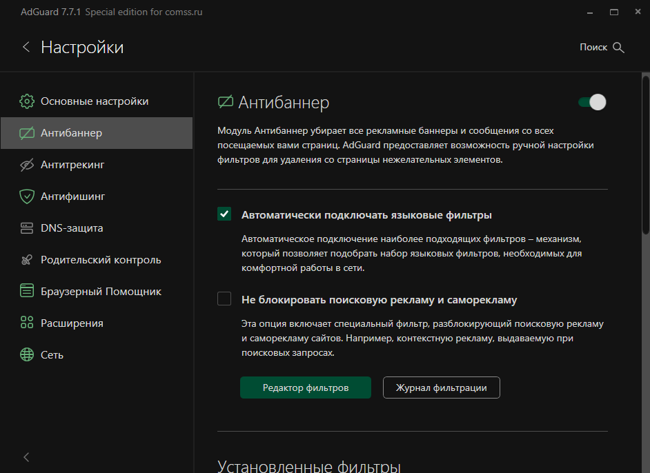
Task: Click the globe Сеть icon
Action: tap(27, 354)
